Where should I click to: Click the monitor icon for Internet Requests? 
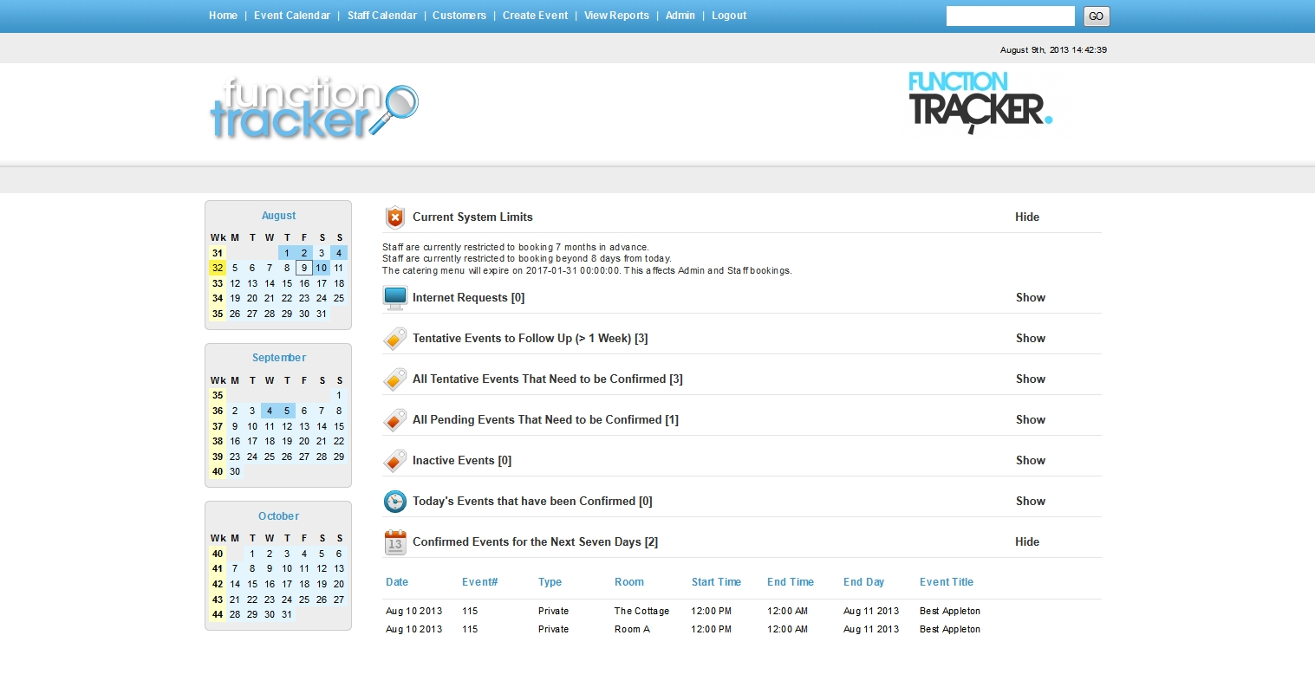click(x=394, y=298)
